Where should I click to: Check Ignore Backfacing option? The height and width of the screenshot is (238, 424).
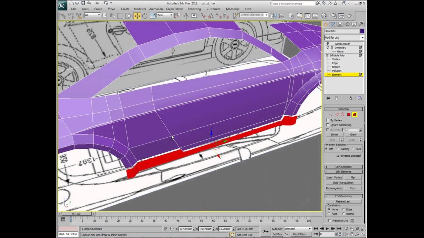(x=328, y=125)
